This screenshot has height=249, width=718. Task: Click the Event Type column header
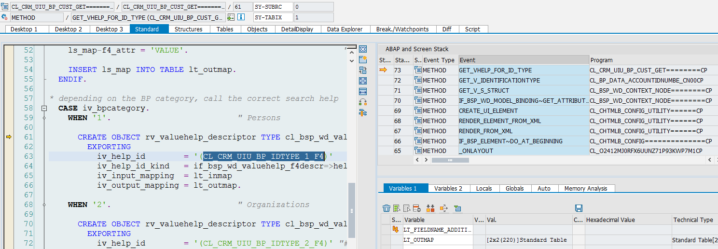[x=440, y=60]
